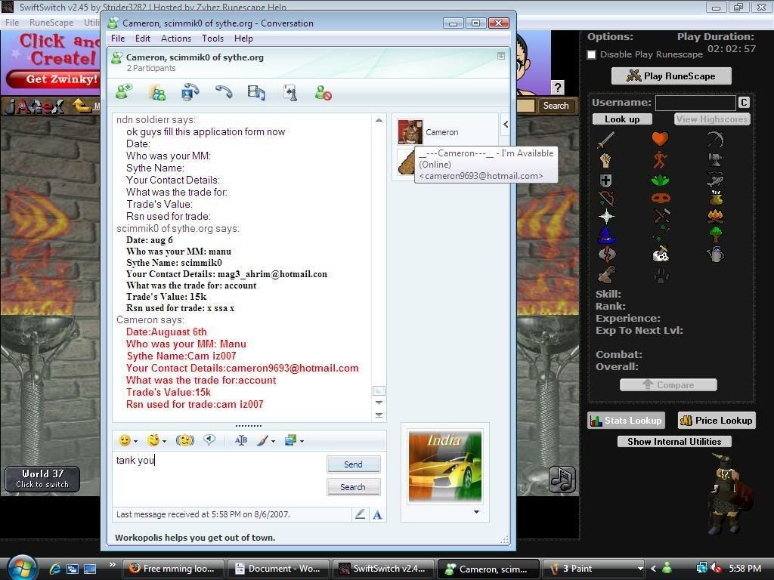
Task: Click the chat history scroll up arrow
Action: click(x=379, y=120)
